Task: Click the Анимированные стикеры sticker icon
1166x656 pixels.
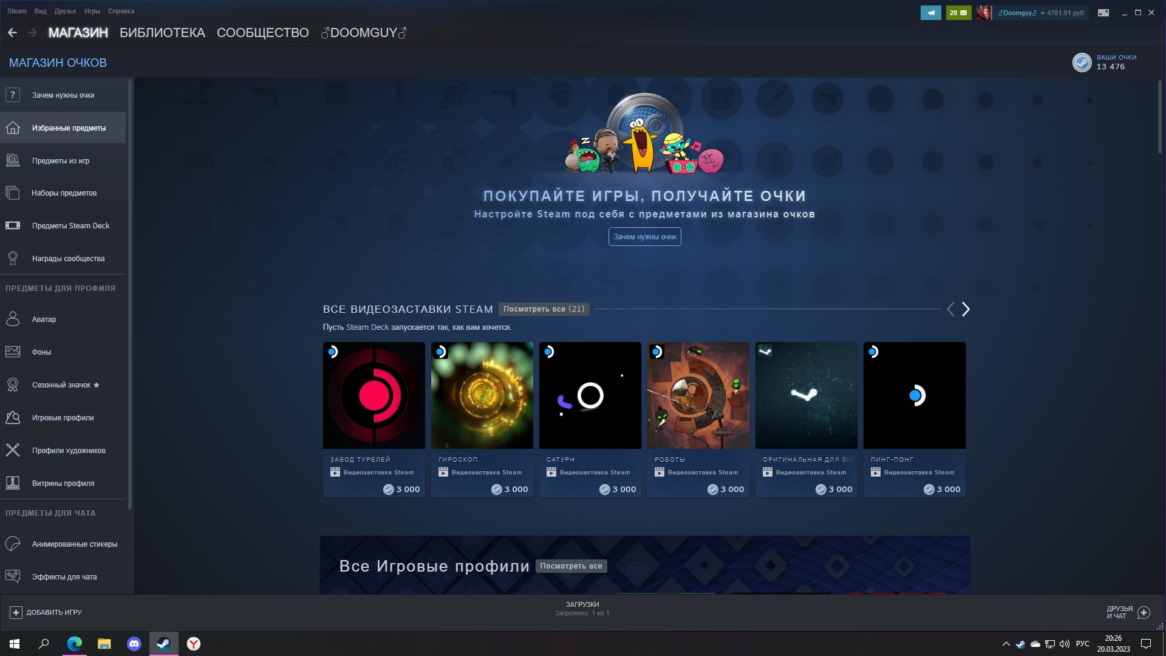Action: pyautogui.click(x=13, y=544)
